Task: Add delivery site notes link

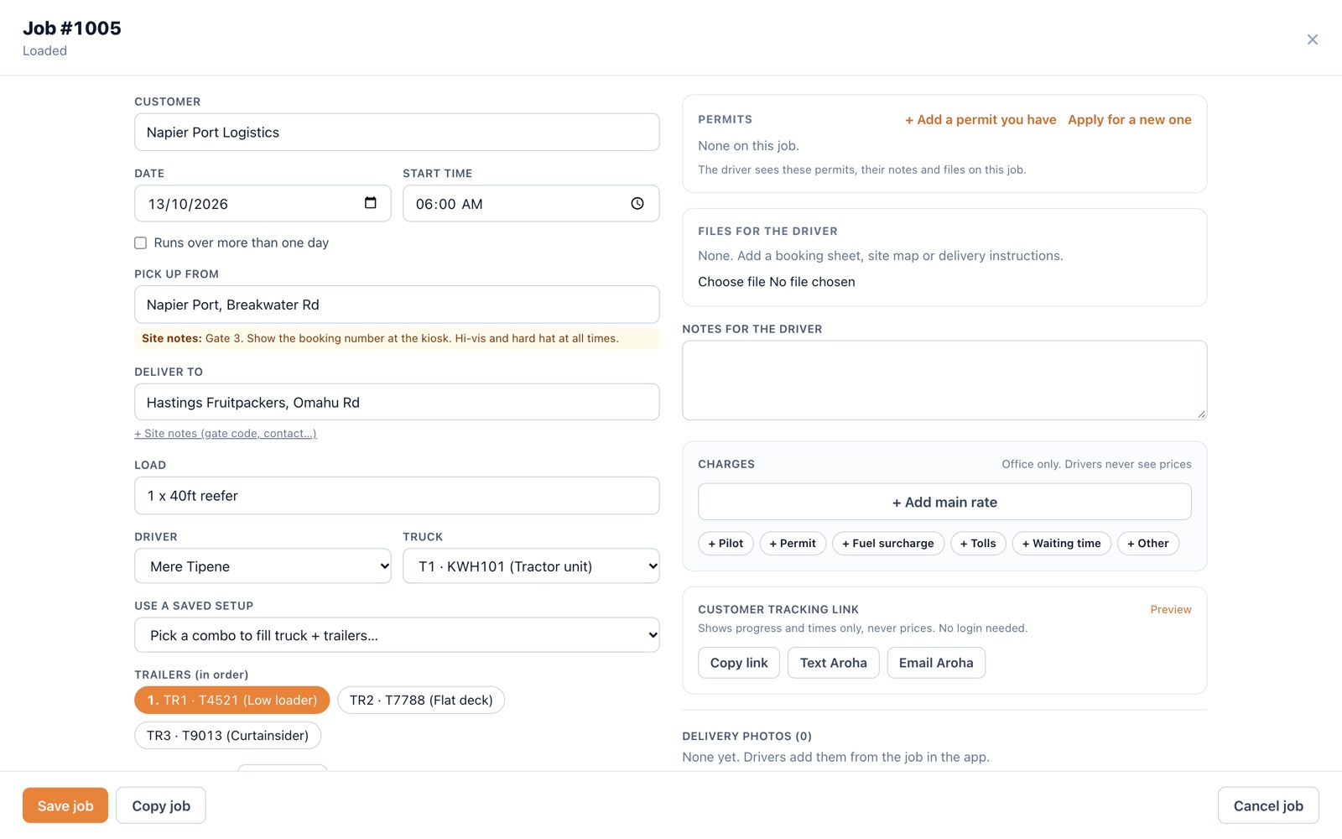Action: pyautogui.click(x=226, y=433)
